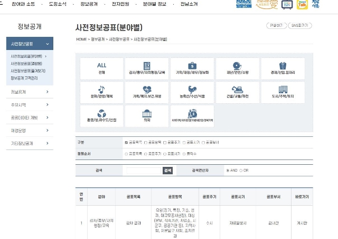Select the 감사/홍보/자치행정/교육 category icon
The image size is (338, 239).
147,68
